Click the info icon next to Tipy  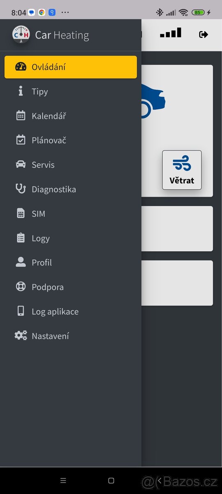(21, 91)
